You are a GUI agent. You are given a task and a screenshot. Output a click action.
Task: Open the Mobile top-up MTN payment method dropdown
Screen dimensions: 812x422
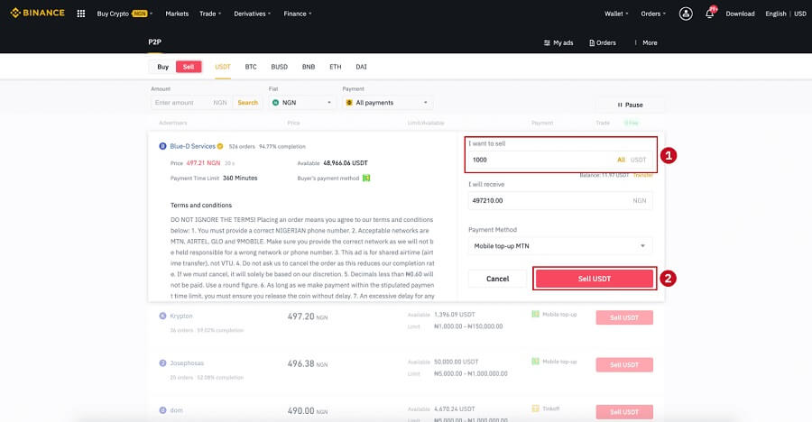pyautogui.click(x=560, y=246)
